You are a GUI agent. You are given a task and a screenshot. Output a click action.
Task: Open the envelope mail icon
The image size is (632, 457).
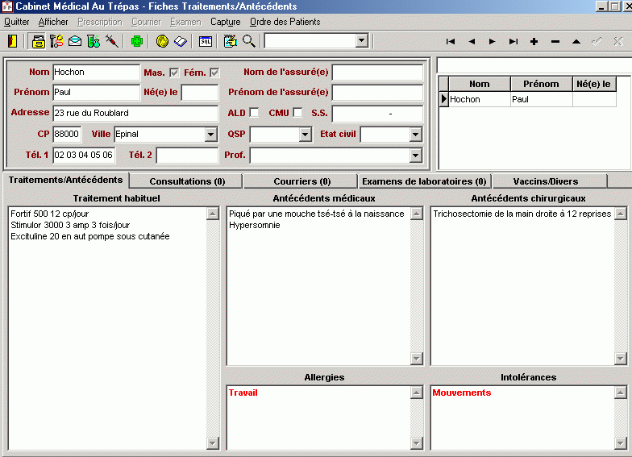(x=75, y=41)
